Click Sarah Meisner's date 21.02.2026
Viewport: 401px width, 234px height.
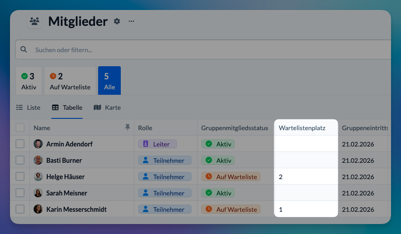pos(358,193)
